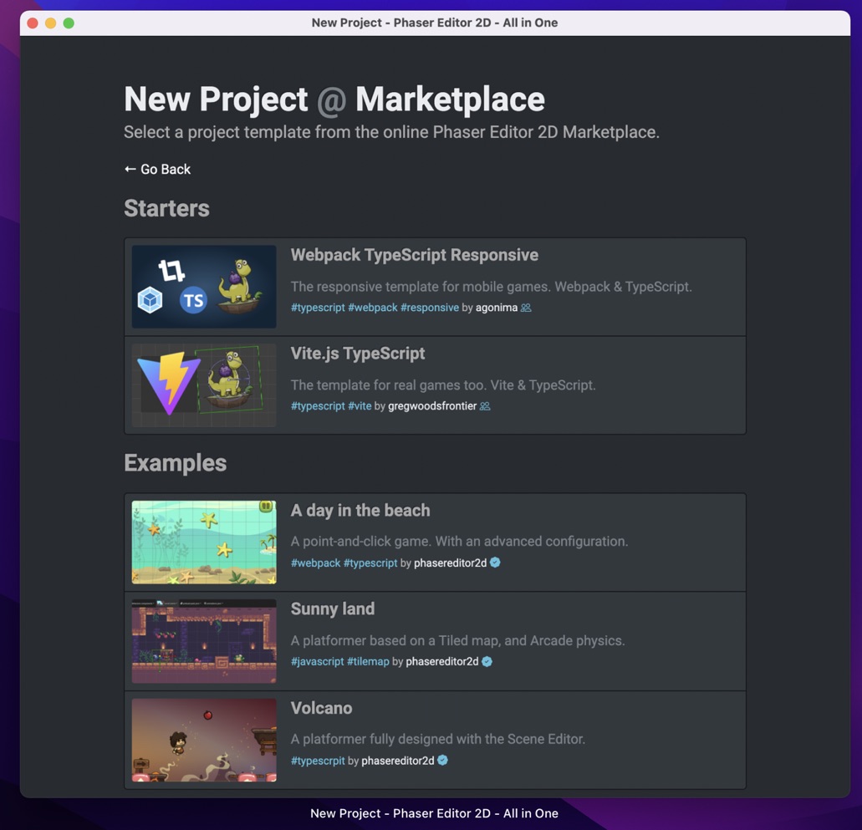Select the Webpack TypeScript Responsive title

point(415,255)
